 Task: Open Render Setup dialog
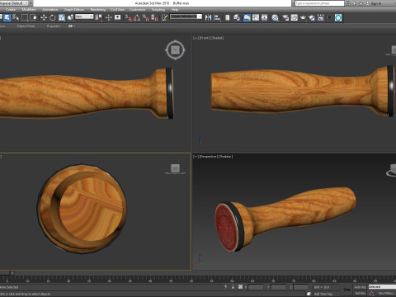(285, 17)
